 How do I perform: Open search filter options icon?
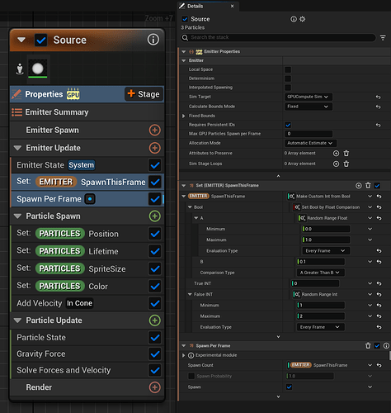point(383,38)
